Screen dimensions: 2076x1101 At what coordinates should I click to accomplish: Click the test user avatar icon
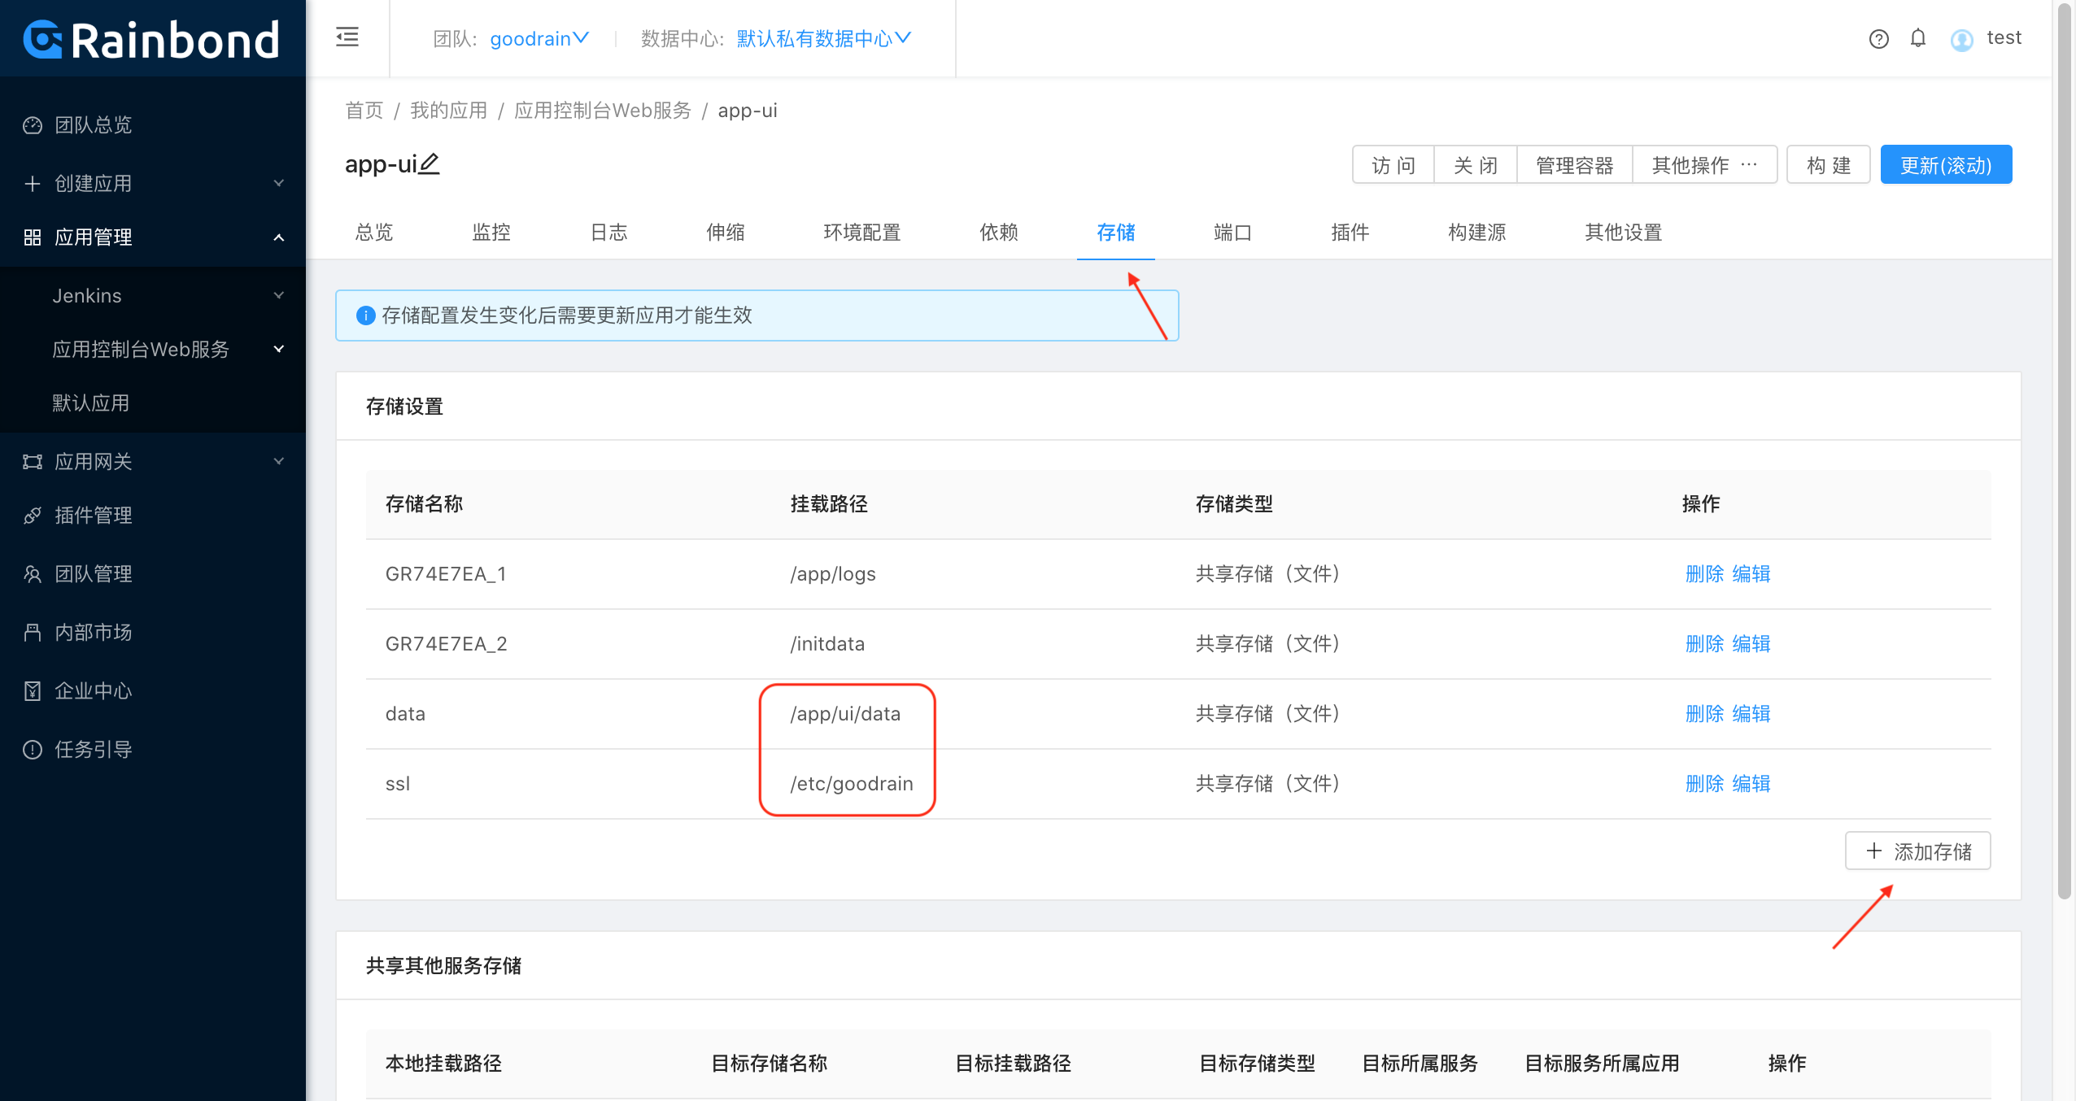[1961, 39]
